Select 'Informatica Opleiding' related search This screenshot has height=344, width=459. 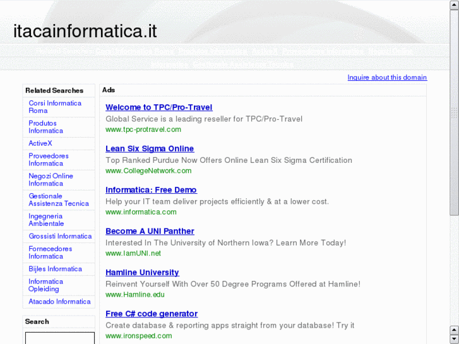click(x=45, y=285)
